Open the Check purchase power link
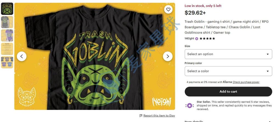 (246, 82)
